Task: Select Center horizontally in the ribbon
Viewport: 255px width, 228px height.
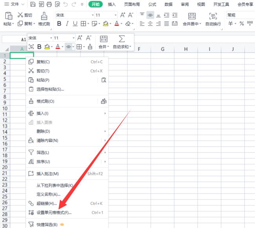Action: click(150, 24)
